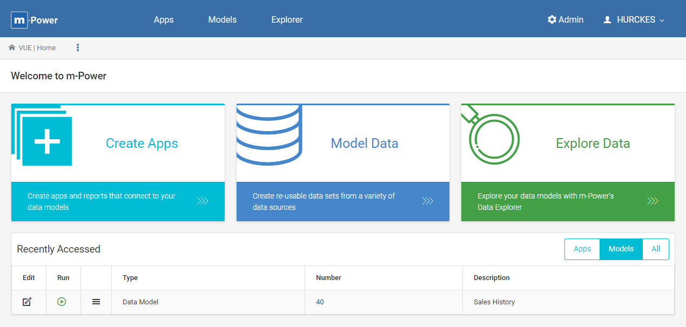Click the arrows on Create Apps banner
The image size is (686, 327).
[203, 201]
